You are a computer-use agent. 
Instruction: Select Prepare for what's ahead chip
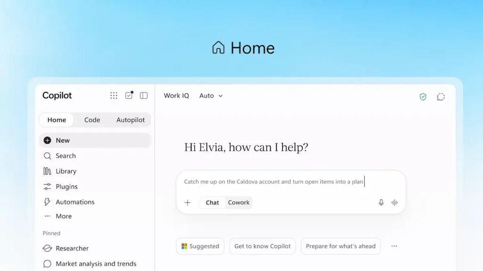pos(341,246)
